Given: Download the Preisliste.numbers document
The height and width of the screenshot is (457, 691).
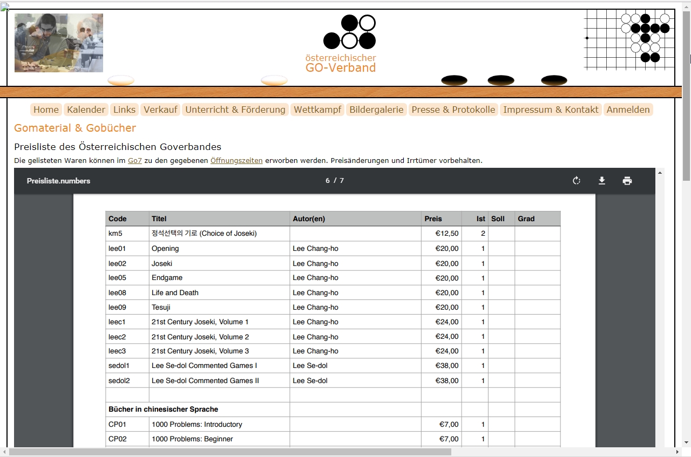Looking at the screenshot, I should (601, 181).
